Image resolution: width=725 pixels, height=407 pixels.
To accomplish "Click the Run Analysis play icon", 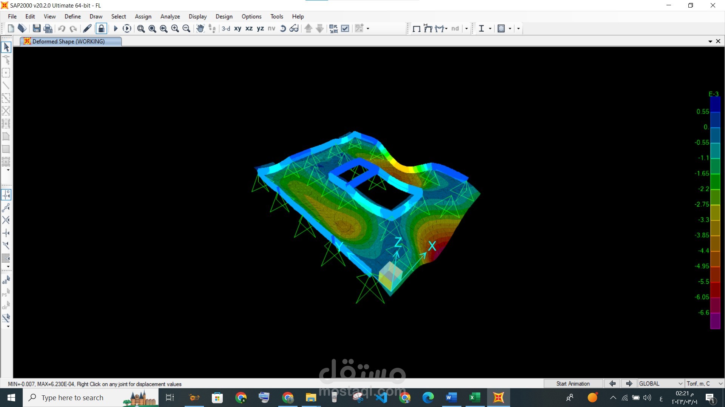I will click(116, 28).
